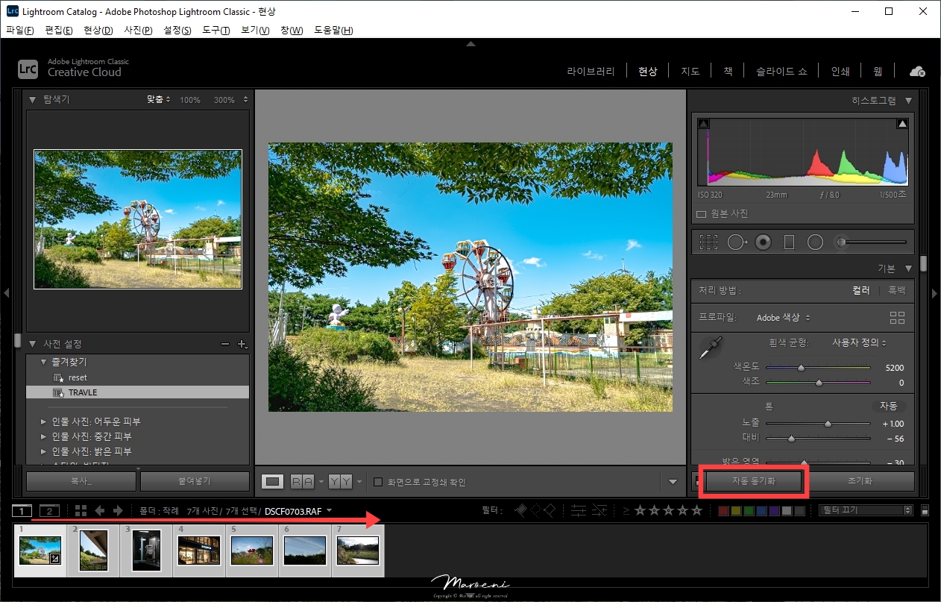
Task: Collapse the Histogram panel triangle
Action: [908, 100]
